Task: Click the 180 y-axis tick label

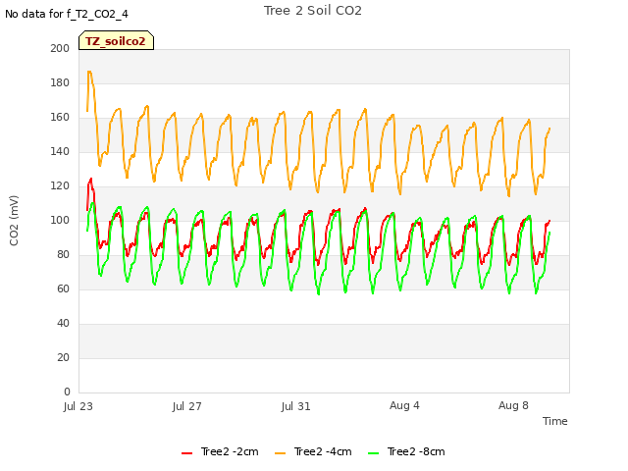Action: (60, 82)
